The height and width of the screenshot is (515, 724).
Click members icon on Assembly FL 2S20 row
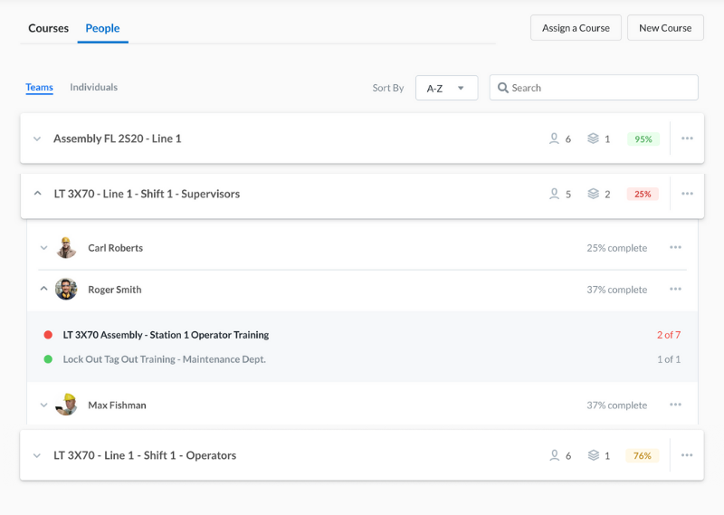tap(554, 138)
